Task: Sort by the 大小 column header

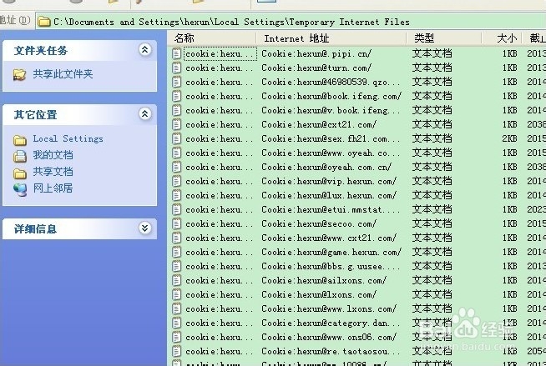Action: [x=502, y=38]
